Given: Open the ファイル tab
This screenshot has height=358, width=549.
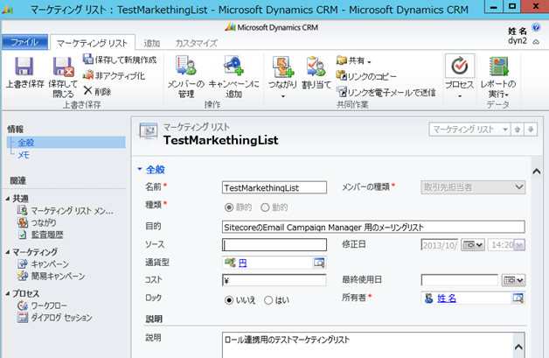Looking at the screenshot, I should (x=24, y=42).
